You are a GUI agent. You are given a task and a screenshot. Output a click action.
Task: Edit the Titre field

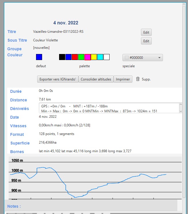click(146, 32)
